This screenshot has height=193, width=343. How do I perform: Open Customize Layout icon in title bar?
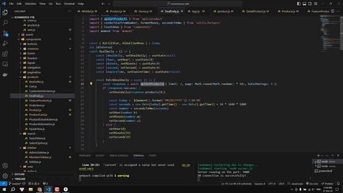316,4
